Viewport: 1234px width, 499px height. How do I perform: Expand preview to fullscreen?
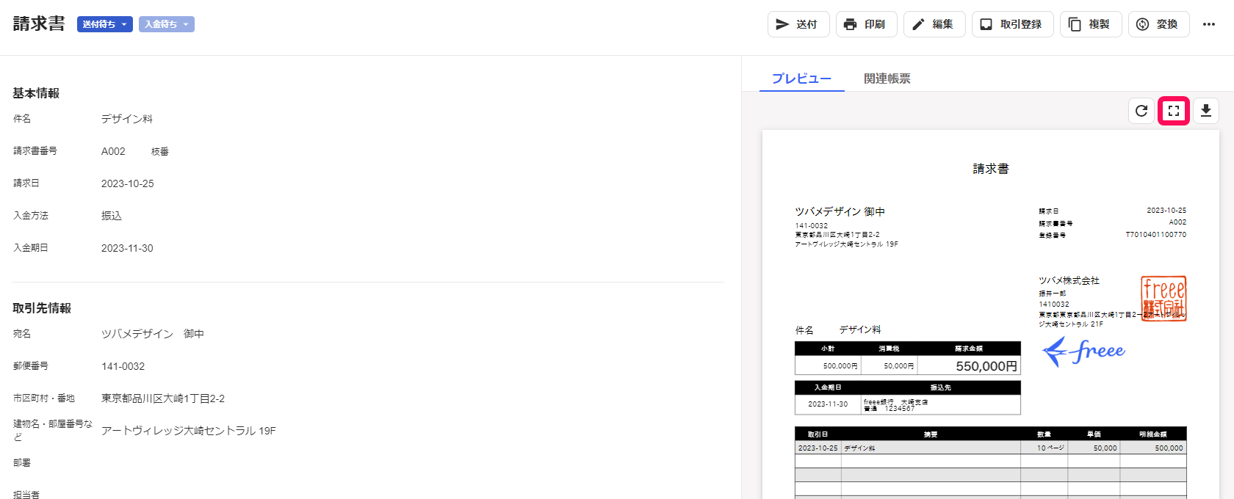click(1173, 111)
